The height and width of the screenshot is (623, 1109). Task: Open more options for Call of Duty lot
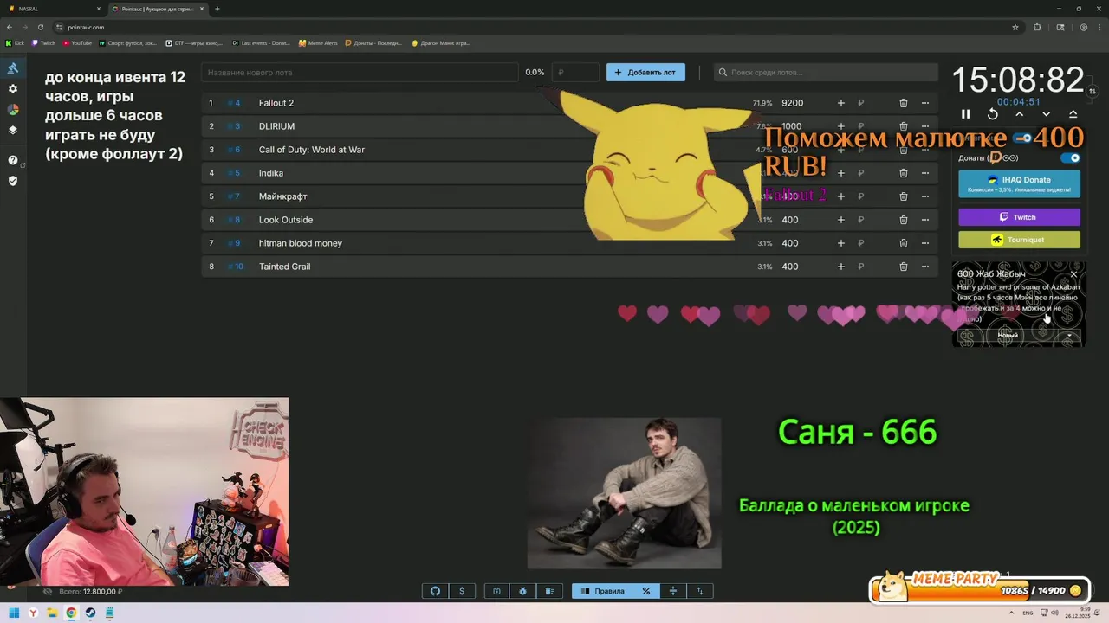click(925, 150)
